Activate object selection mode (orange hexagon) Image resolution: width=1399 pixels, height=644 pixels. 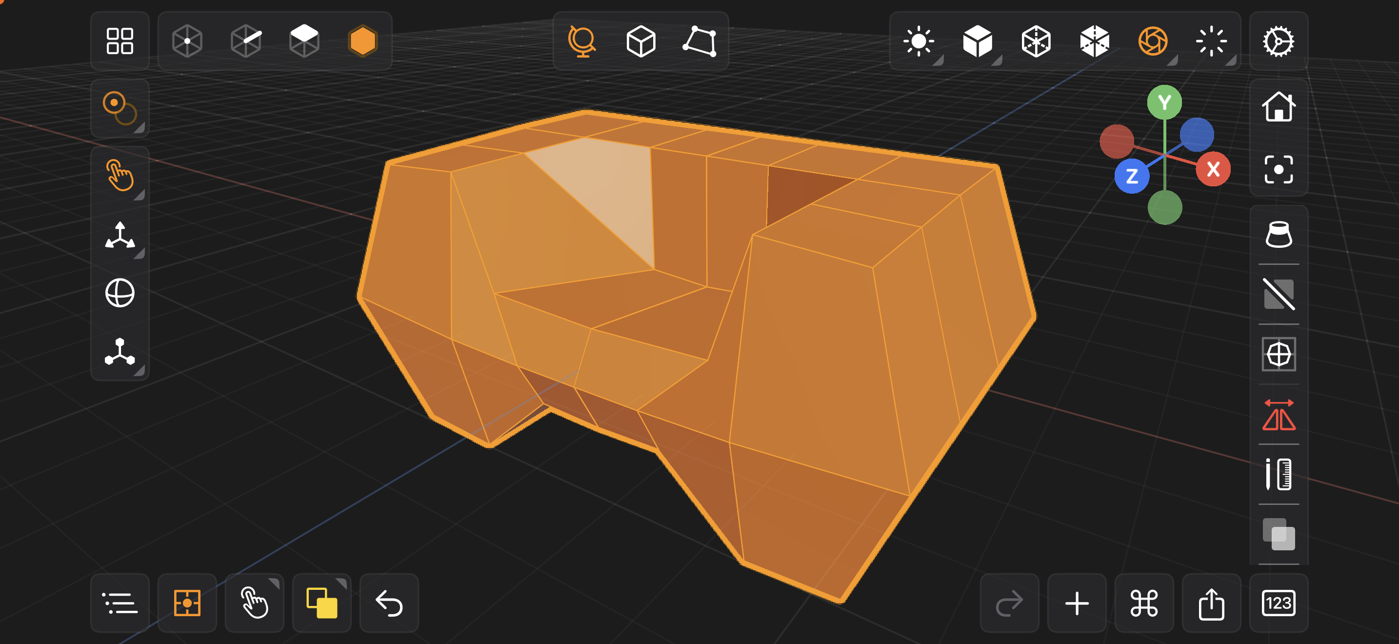(363, 41)
